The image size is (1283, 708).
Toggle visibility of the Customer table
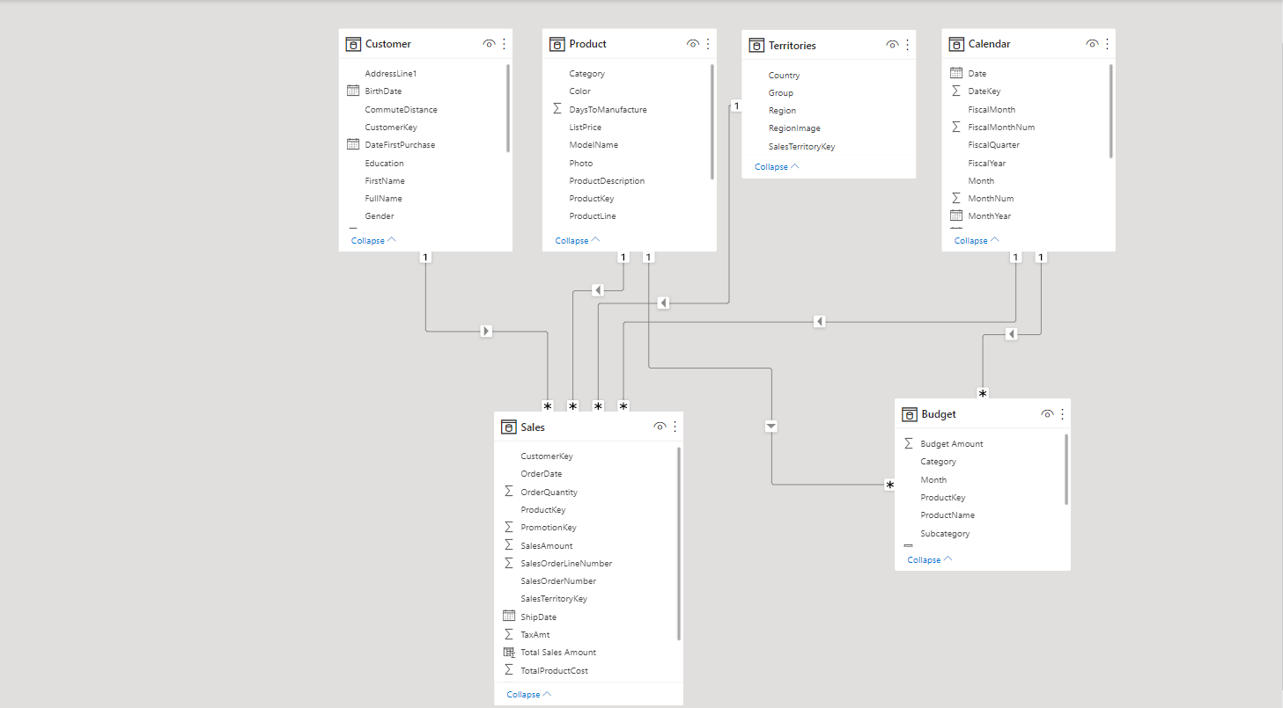489,43
